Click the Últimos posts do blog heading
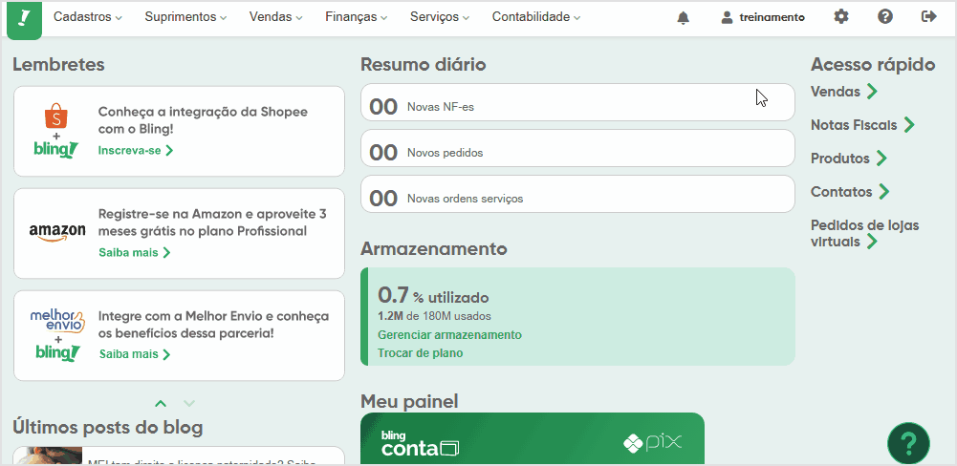Viewport: 957px width, 466px height. coord(107,428)
